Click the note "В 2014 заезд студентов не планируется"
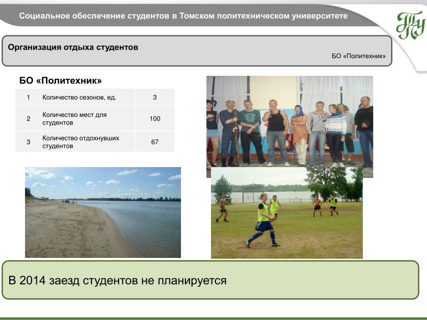The height and width of the screenshot is (320, 427). point(117,280)
